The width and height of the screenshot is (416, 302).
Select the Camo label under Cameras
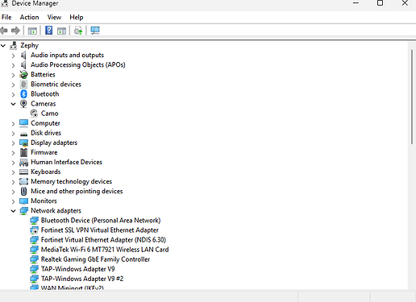click(x=50, y=114)
